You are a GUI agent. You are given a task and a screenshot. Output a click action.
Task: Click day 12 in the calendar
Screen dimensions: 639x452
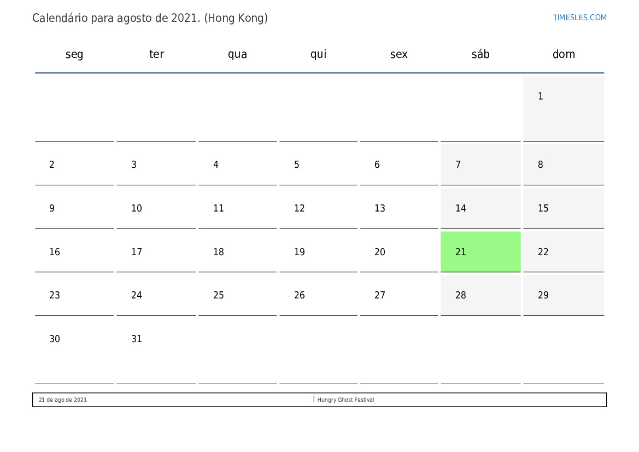pos(318,208)
